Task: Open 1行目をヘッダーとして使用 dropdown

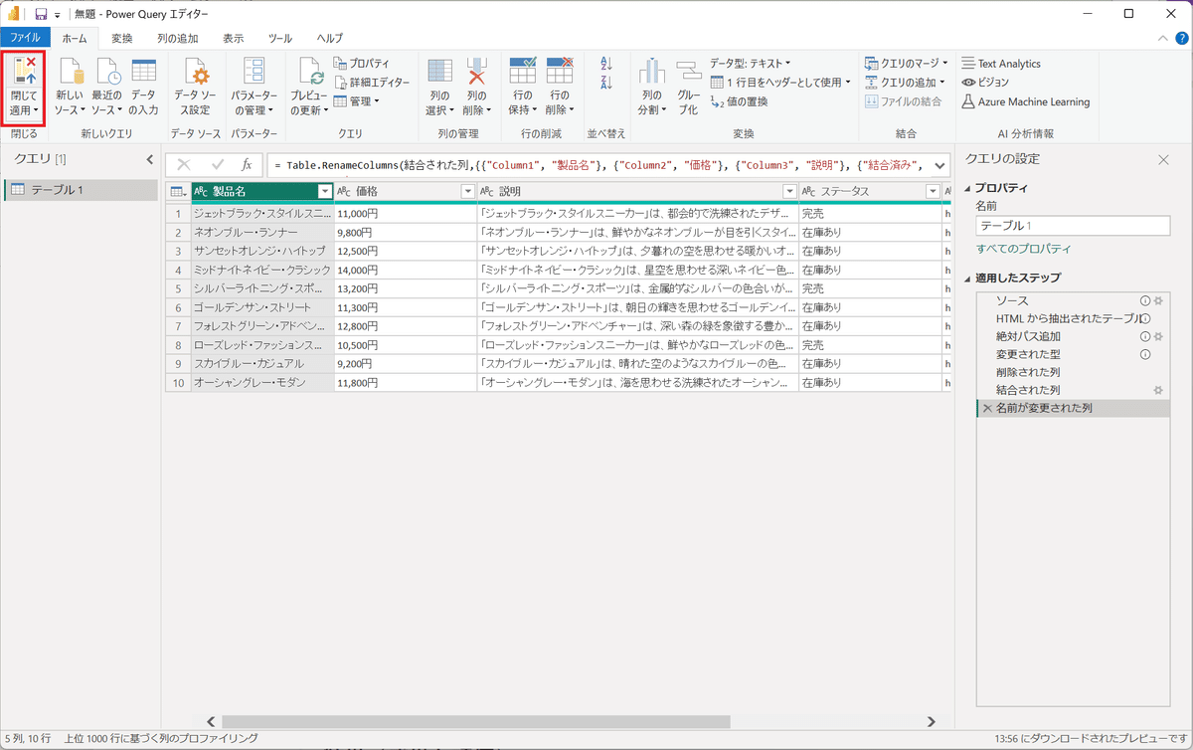Action: coord(781,83)
